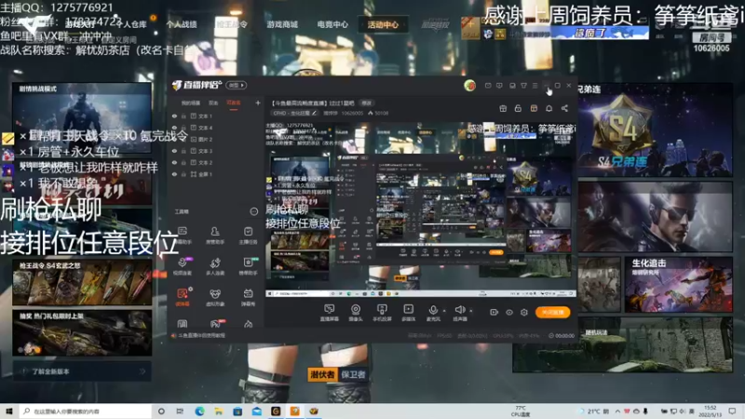Click the padlock icon in stream header
The image size is (745, 419).
point(518,108)
